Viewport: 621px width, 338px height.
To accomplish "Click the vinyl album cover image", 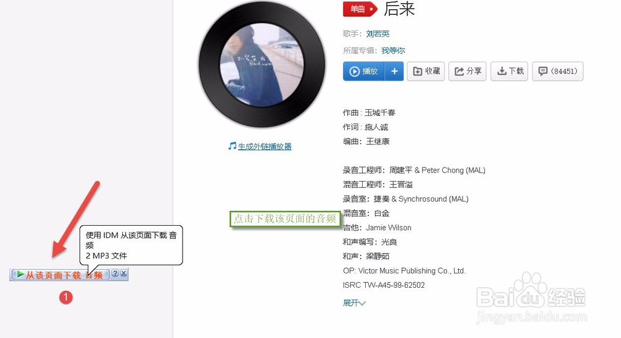I will (262, 65).
